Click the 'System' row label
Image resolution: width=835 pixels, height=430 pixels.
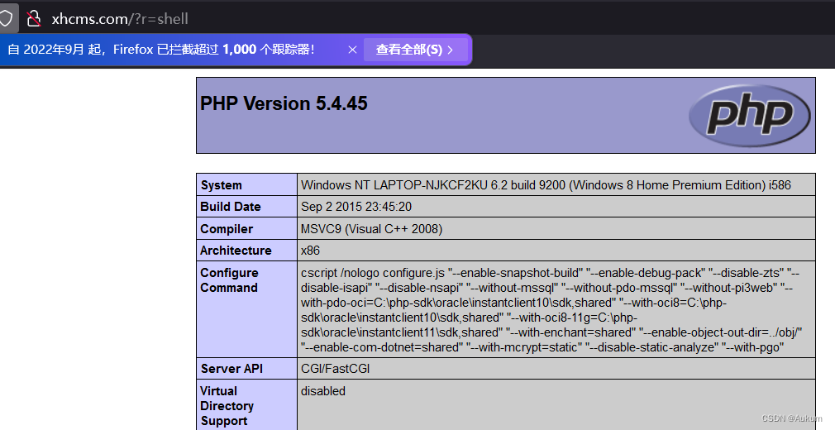tap(221, 185)
